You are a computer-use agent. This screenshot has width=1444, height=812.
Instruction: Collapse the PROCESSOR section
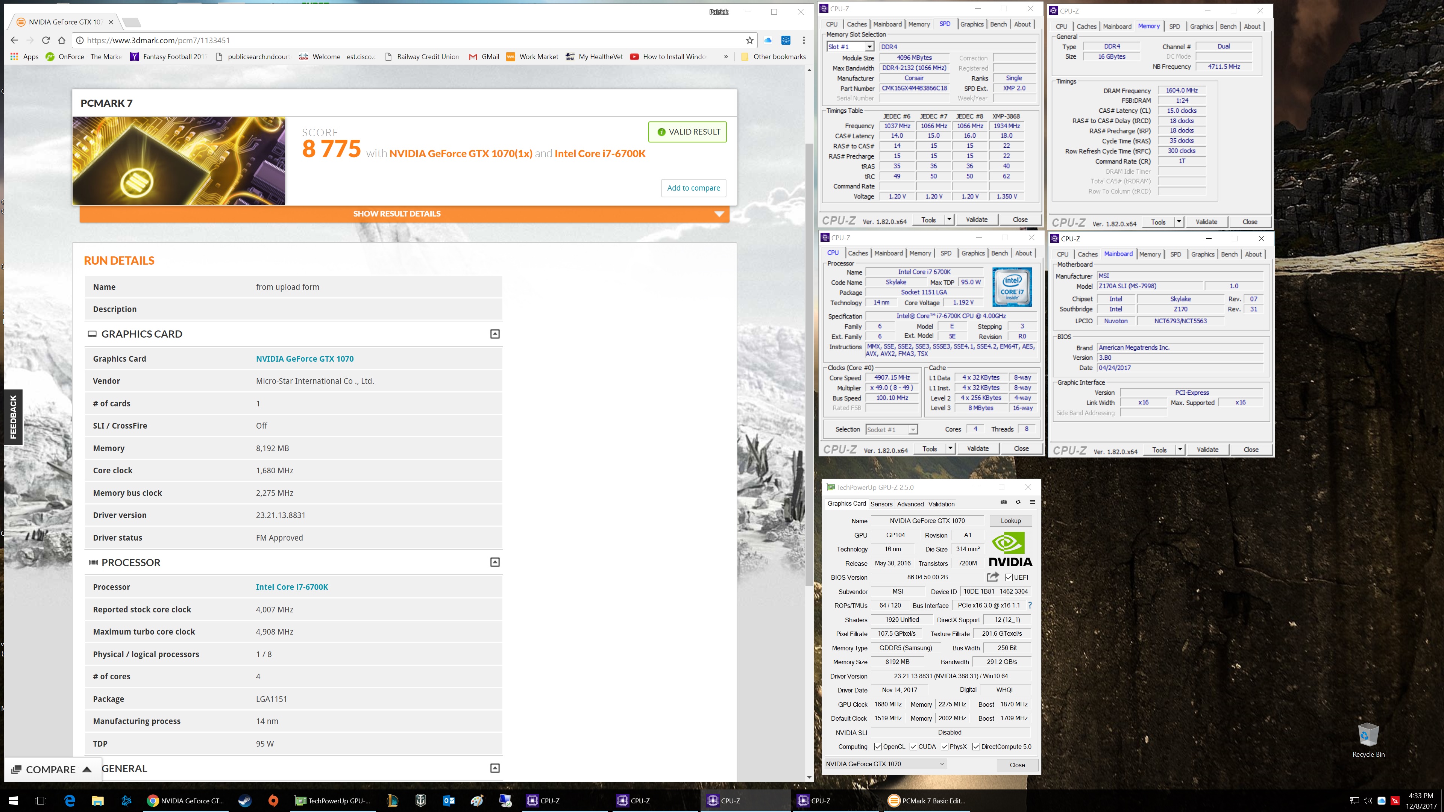point(495,562)
